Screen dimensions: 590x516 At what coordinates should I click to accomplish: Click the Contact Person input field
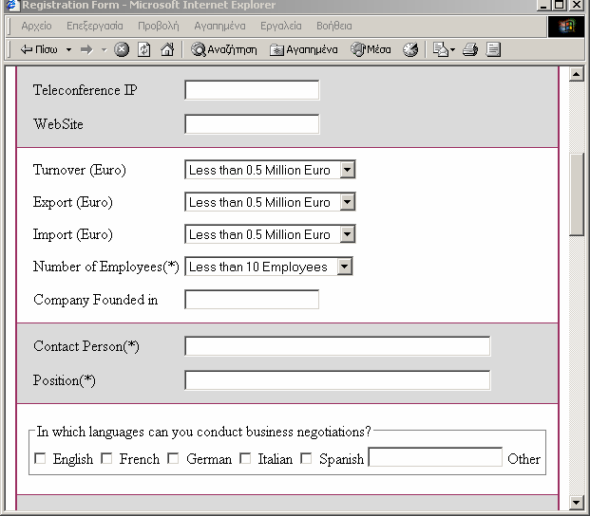tap(337, 346)
